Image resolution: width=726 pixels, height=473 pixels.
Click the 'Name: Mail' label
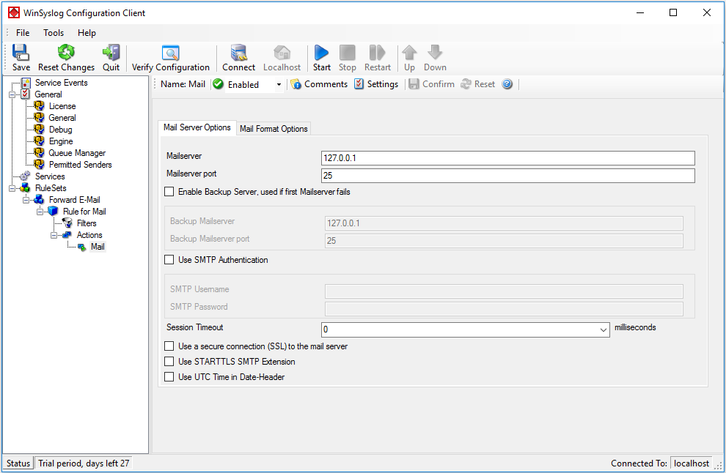(183, 84)
